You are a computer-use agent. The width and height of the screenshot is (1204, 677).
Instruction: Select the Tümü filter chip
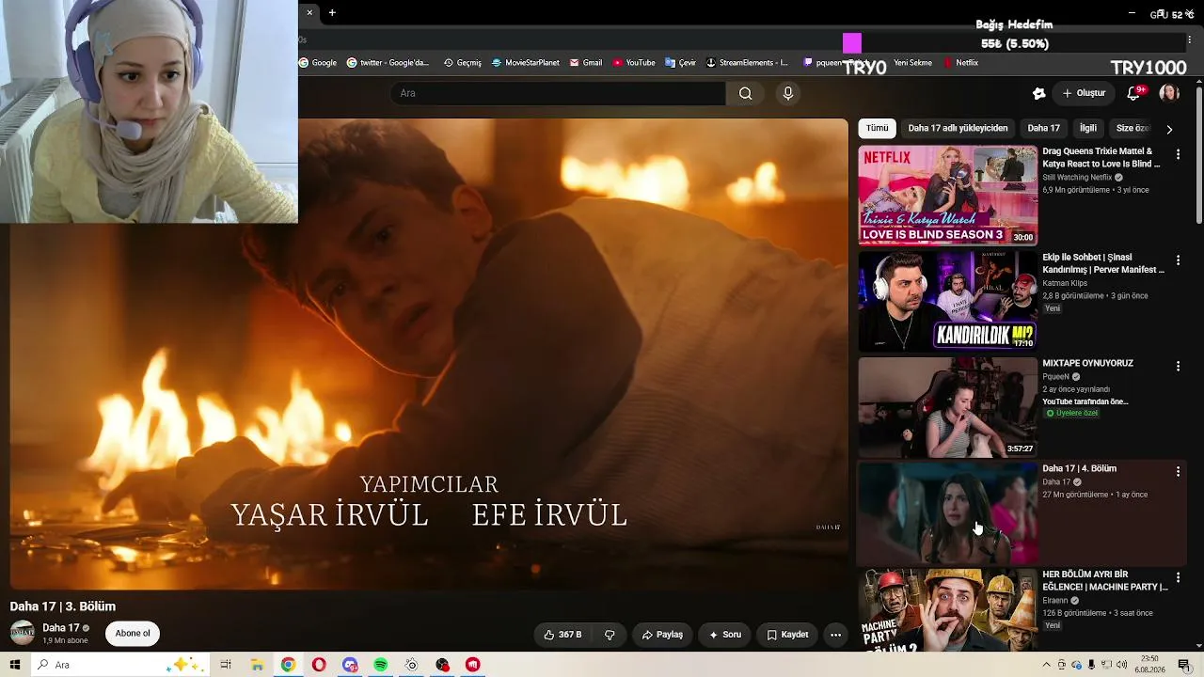tap(877, 128)
